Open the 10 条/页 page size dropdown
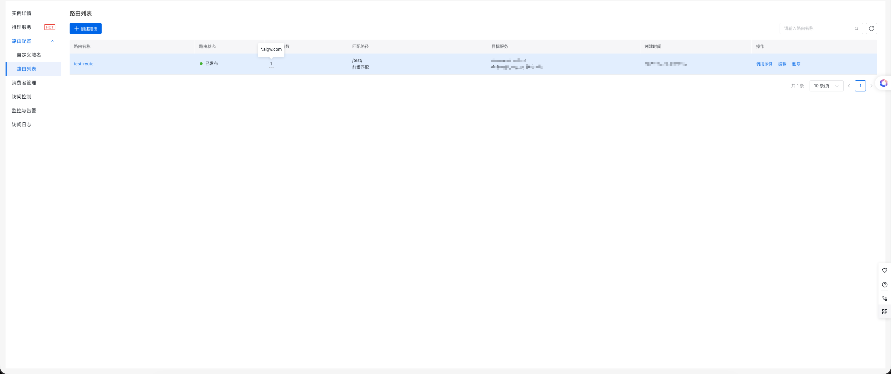891x374 pixels. coord(826,86)
